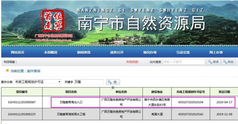Go to 新闻资讯 section
Screen dimensions: 238x124
(84, 52)
